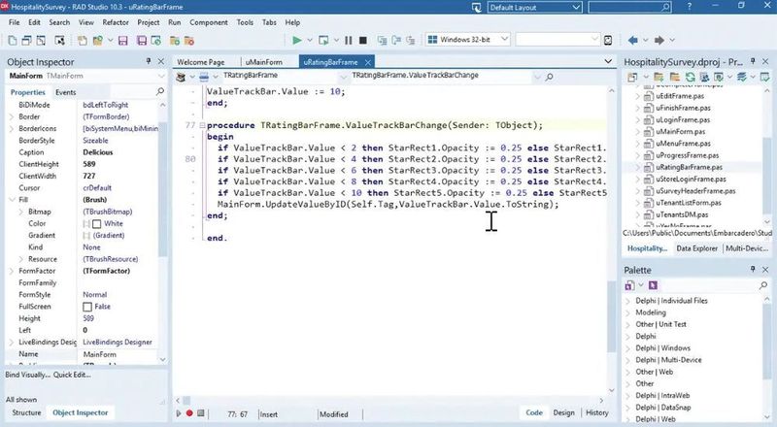The image size is (777, 427).
Task: Click the green Run button in the toolbar
Action: point(297,40)
